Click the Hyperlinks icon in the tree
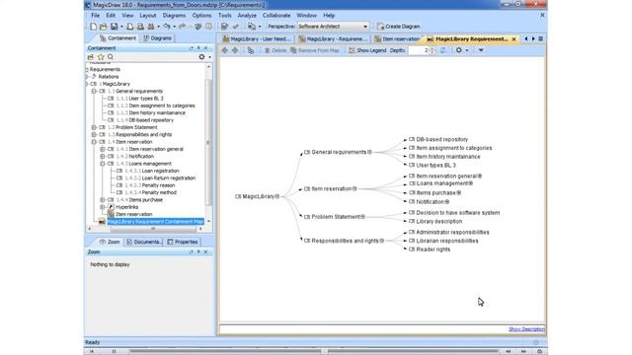 pos(111,207)
